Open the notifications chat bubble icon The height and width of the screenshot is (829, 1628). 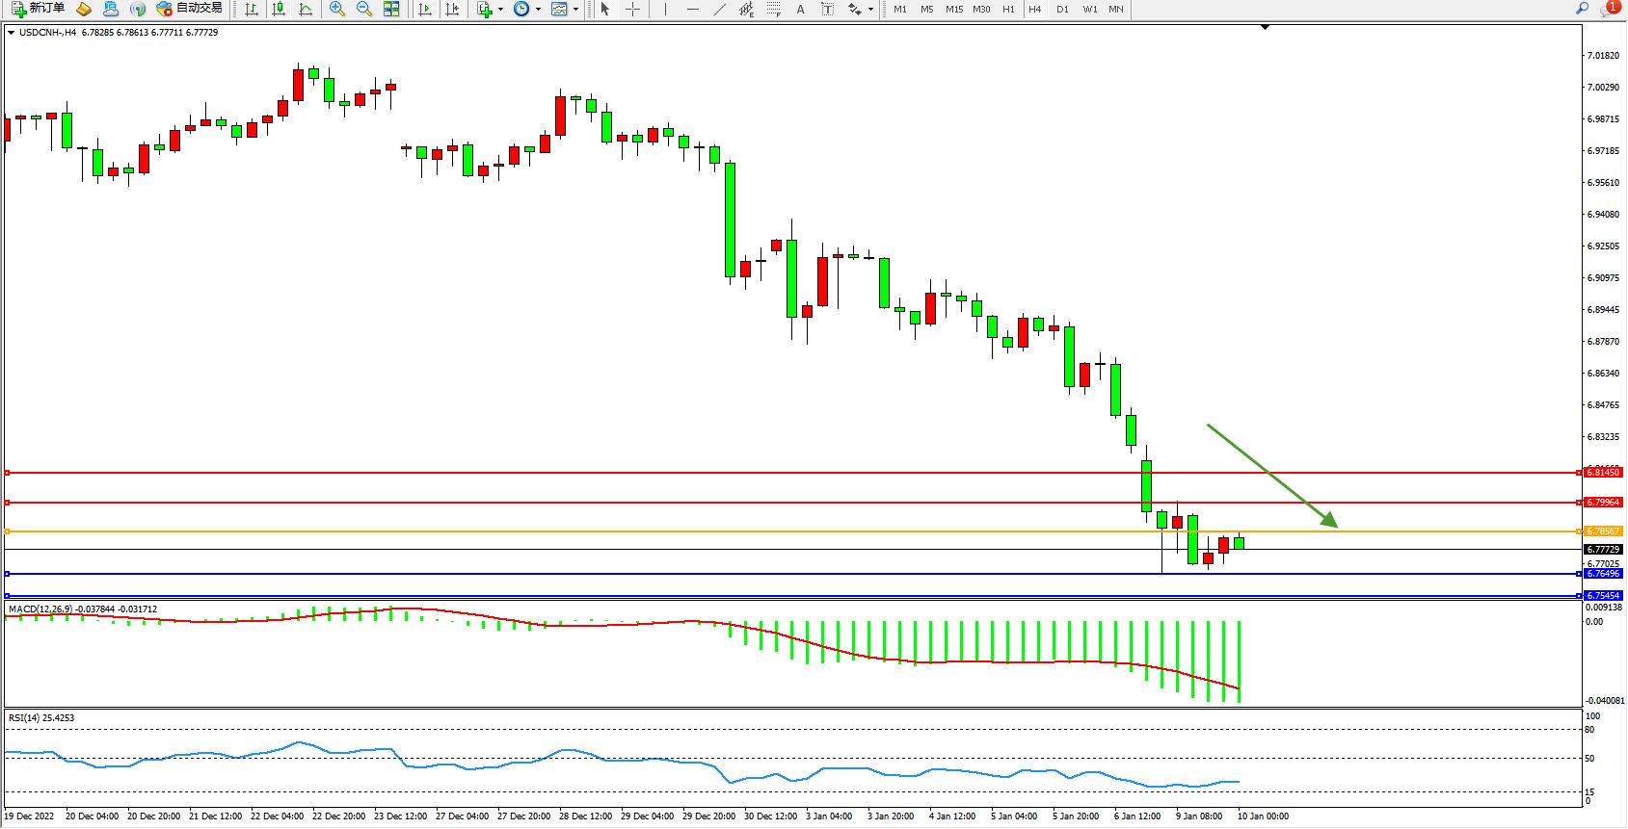pos(1608,9)
